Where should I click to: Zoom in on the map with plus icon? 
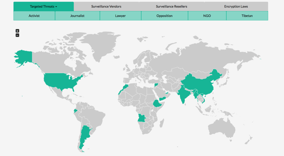[17, 31]
